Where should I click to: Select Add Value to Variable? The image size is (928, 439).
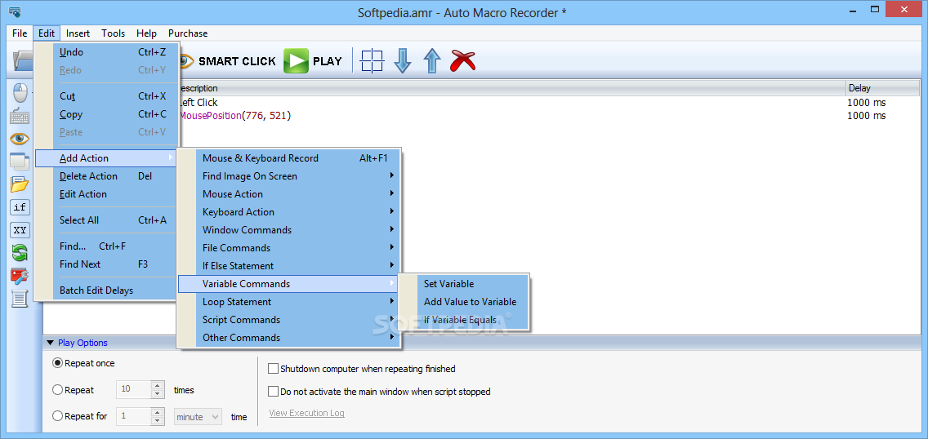[464, 301]
